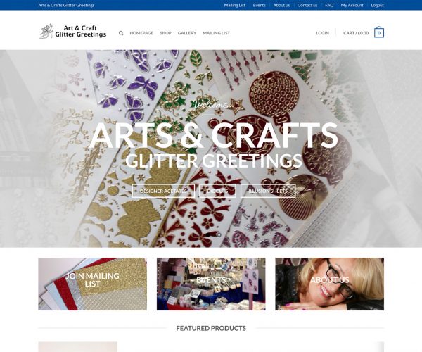Open the Homepage menu item

pyautogui.click(x=141, y=33)
